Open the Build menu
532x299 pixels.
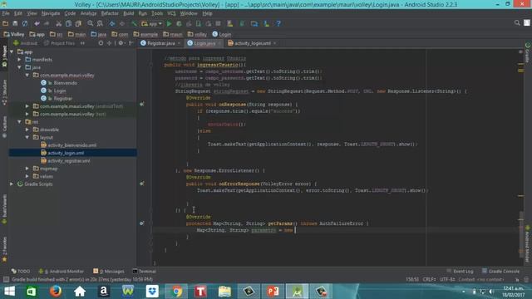point(129,13)
